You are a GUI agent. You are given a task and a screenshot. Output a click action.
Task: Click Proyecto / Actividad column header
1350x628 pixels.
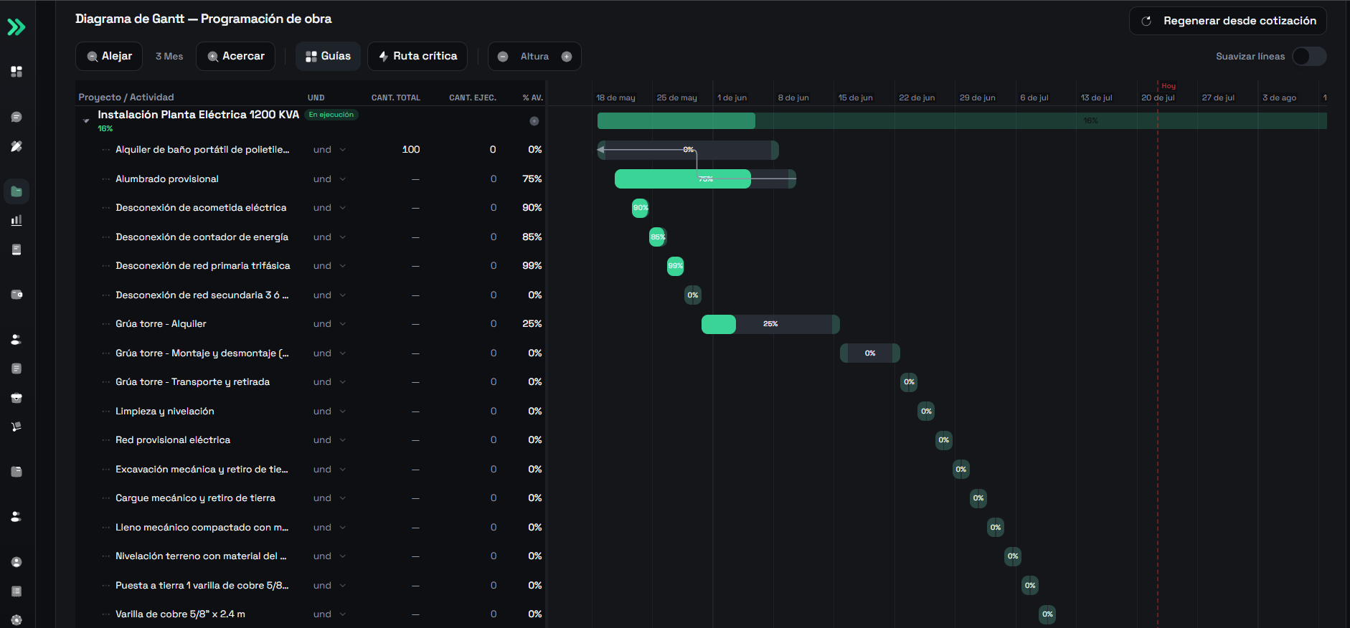tap(126, 97)
